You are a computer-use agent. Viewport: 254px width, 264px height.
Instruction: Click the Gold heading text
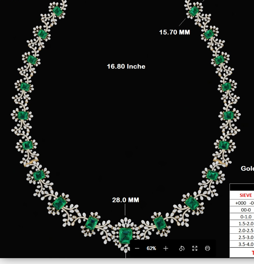click(x=247, y=169)
